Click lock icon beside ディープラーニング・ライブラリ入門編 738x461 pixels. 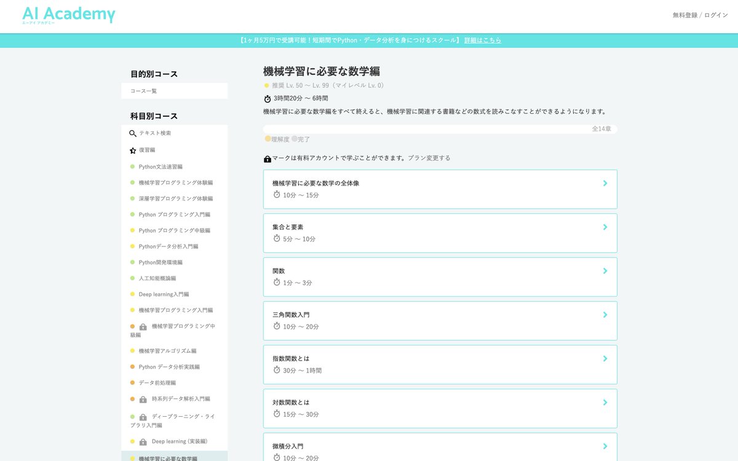143,417
